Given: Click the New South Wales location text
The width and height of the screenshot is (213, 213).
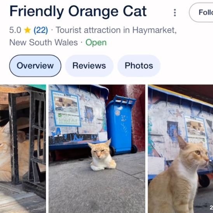Looking at the screenshot, I should pos(44,42).
